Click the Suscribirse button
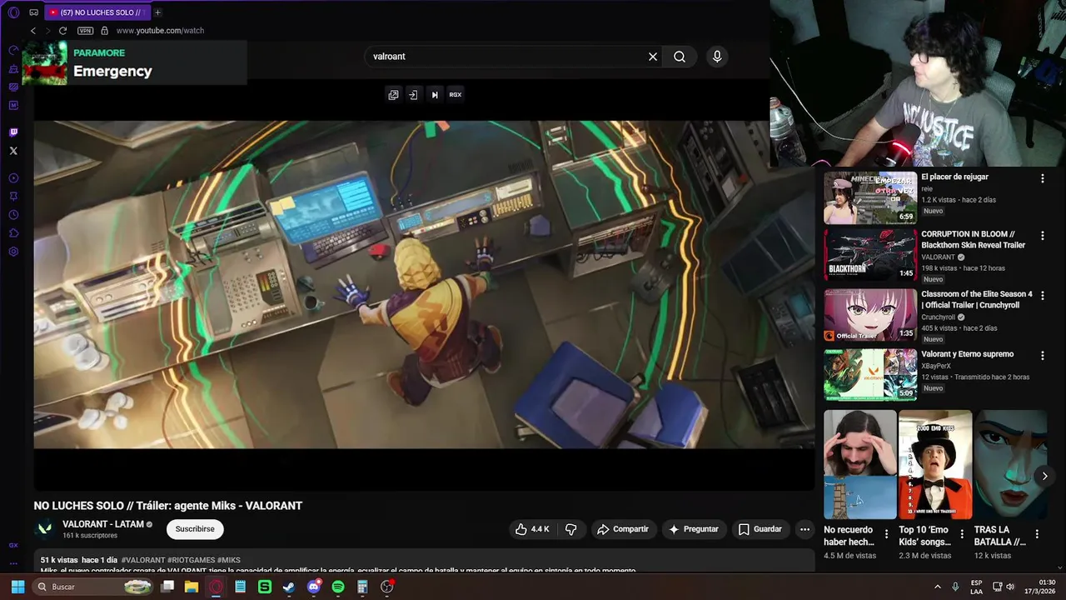1066x600 pixels. [195, 529]
